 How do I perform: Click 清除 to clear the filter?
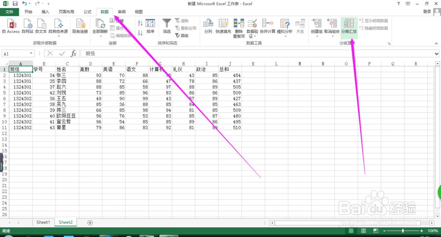[x=182, y=21]
